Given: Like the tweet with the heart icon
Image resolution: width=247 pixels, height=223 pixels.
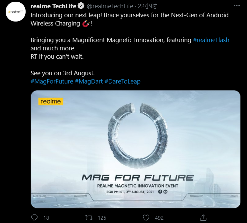Looking at the screenshot, I should [146, 217].
